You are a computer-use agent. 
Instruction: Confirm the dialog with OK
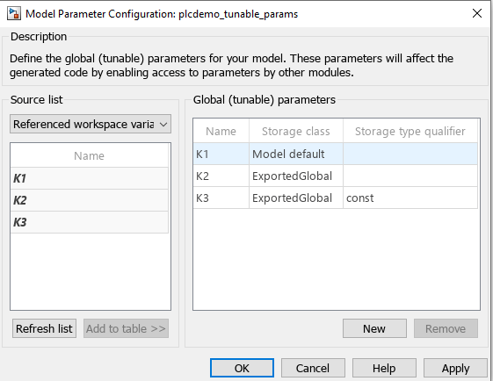click(x=242, y=368)
